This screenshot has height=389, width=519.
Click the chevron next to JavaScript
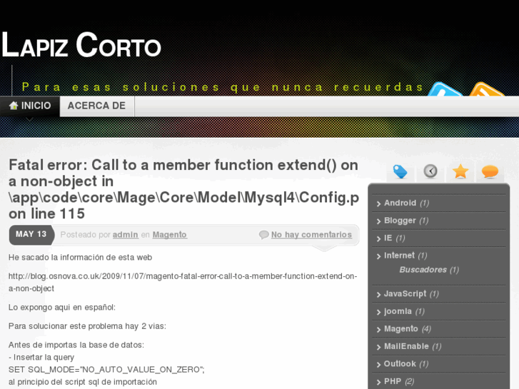click(378, 294)
